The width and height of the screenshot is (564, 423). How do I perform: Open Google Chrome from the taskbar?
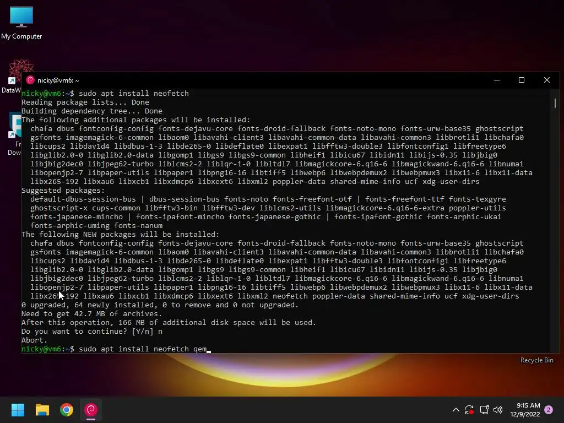(x=67, y=410)
